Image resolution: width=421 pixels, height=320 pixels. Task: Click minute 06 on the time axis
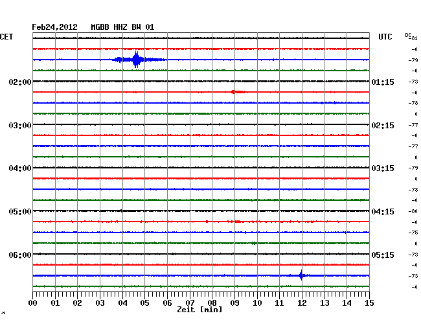[167, 303]
